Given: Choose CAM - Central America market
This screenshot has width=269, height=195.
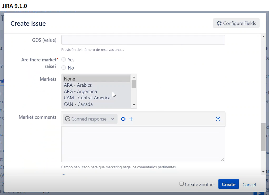Looking at the screenshot, I should 96,98.
